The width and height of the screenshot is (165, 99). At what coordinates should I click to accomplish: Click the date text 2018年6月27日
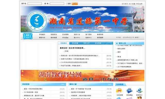[128, 37]
